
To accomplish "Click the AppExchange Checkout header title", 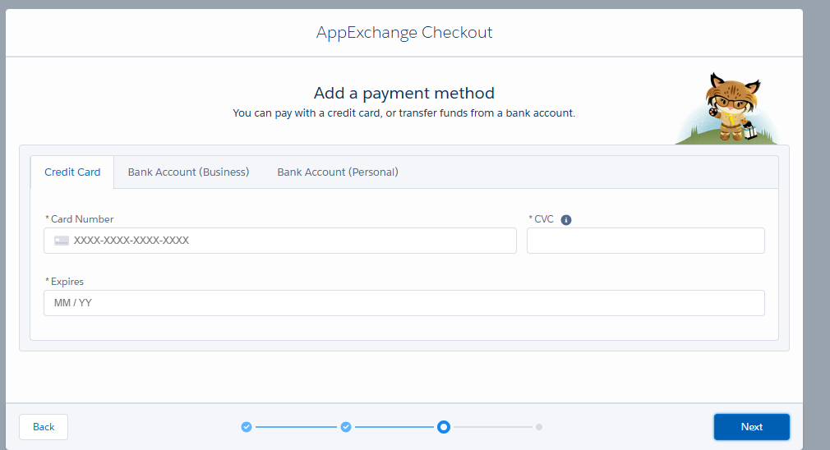I will point(404,32).
